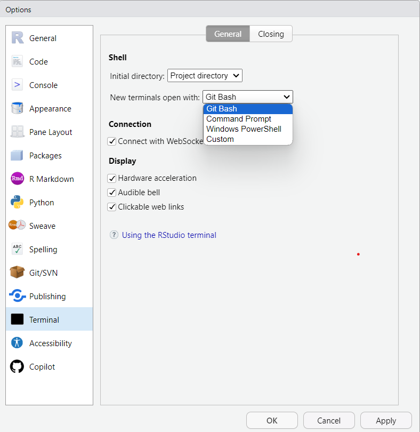The image size is (420, 432).
Task: Toggle Connect with WebSockets checkbox
Action: point(111,141)
